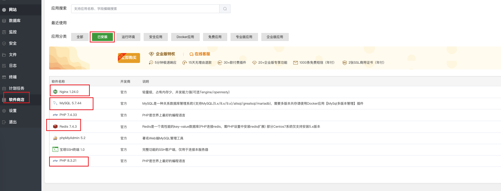Click the 宝塔SSH终端 terminal icon
This screenshot has width=501, height=191.
[x=55, y=149]
